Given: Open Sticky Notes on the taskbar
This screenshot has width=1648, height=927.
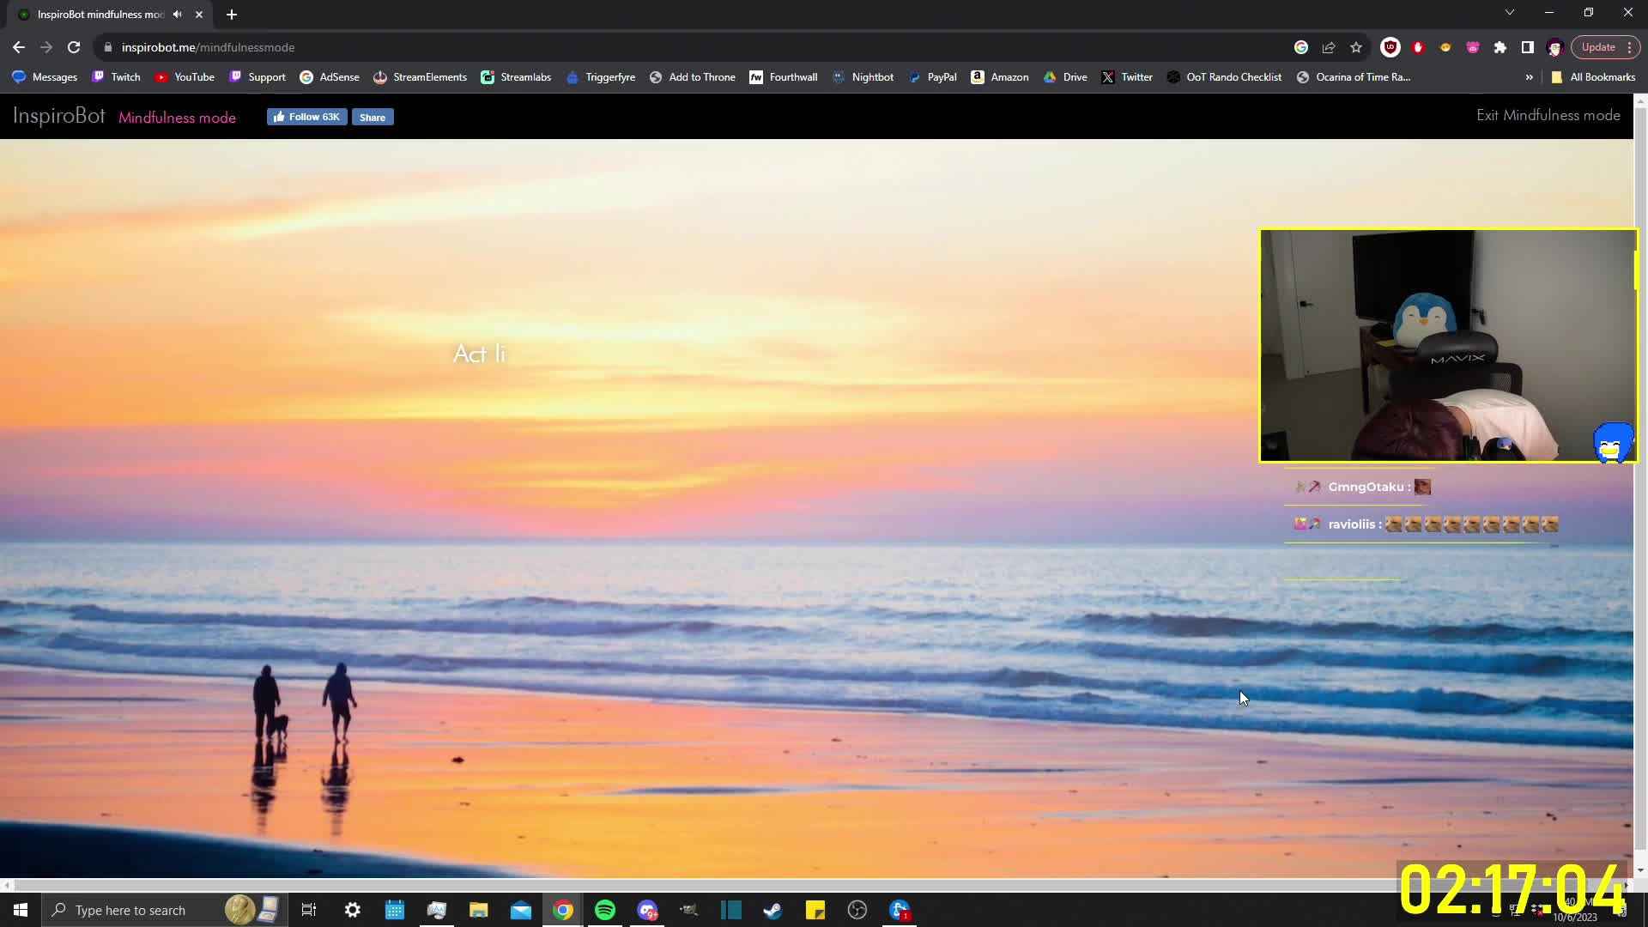Looking at the screenshot, I should pos(815,910).
